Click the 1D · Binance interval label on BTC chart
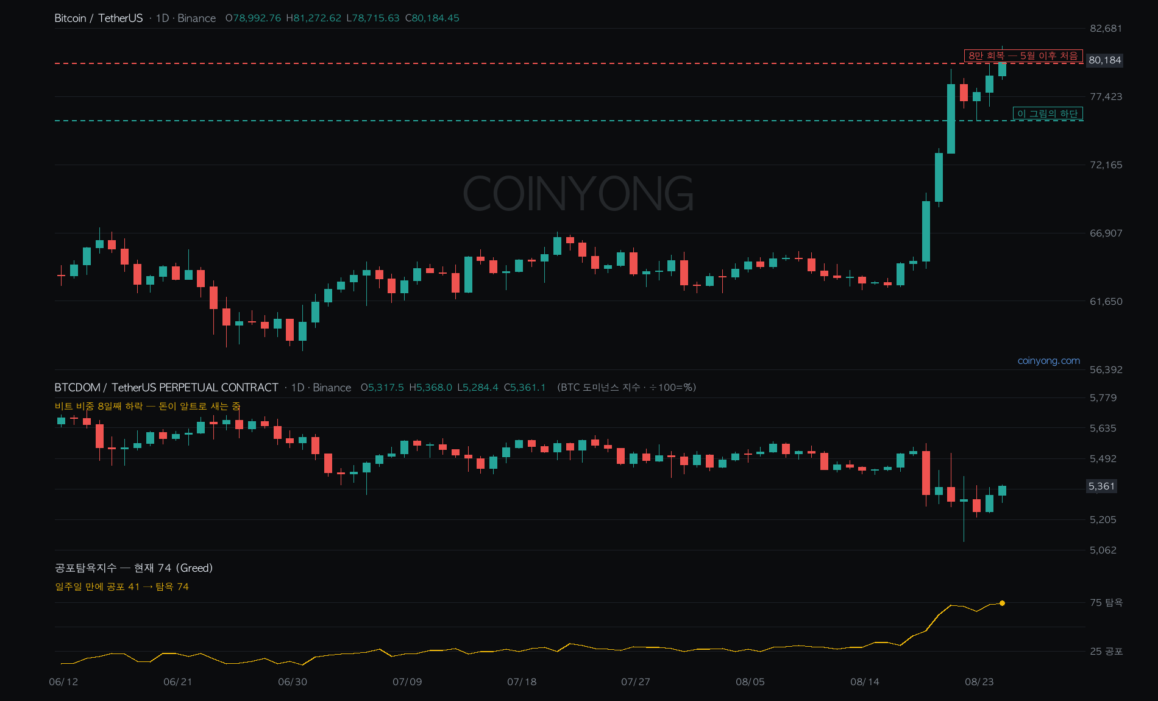 click(186, 18)
